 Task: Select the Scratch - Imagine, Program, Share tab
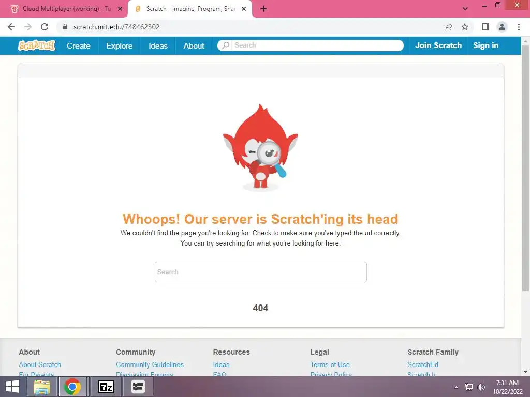(x=190, y=9)
